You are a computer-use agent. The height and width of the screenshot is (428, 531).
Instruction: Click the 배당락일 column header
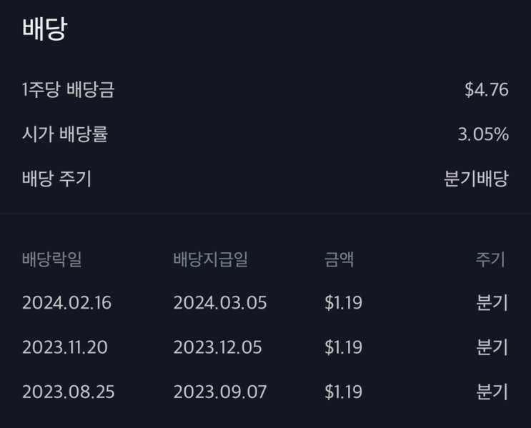pyautogui.click(x=51, y=259)
